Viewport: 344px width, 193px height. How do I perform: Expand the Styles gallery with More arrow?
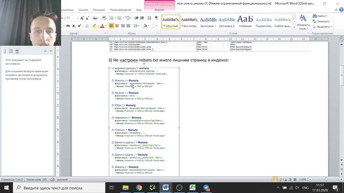coord(294,27)
